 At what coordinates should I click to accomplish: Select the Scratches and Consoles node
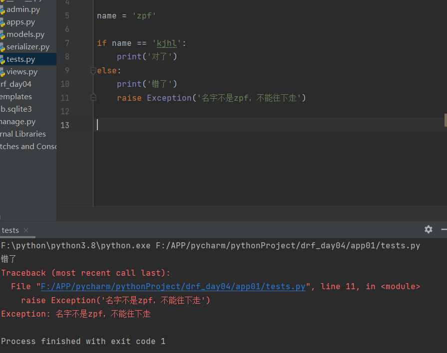pyautogui.click(x=28, y=147)
